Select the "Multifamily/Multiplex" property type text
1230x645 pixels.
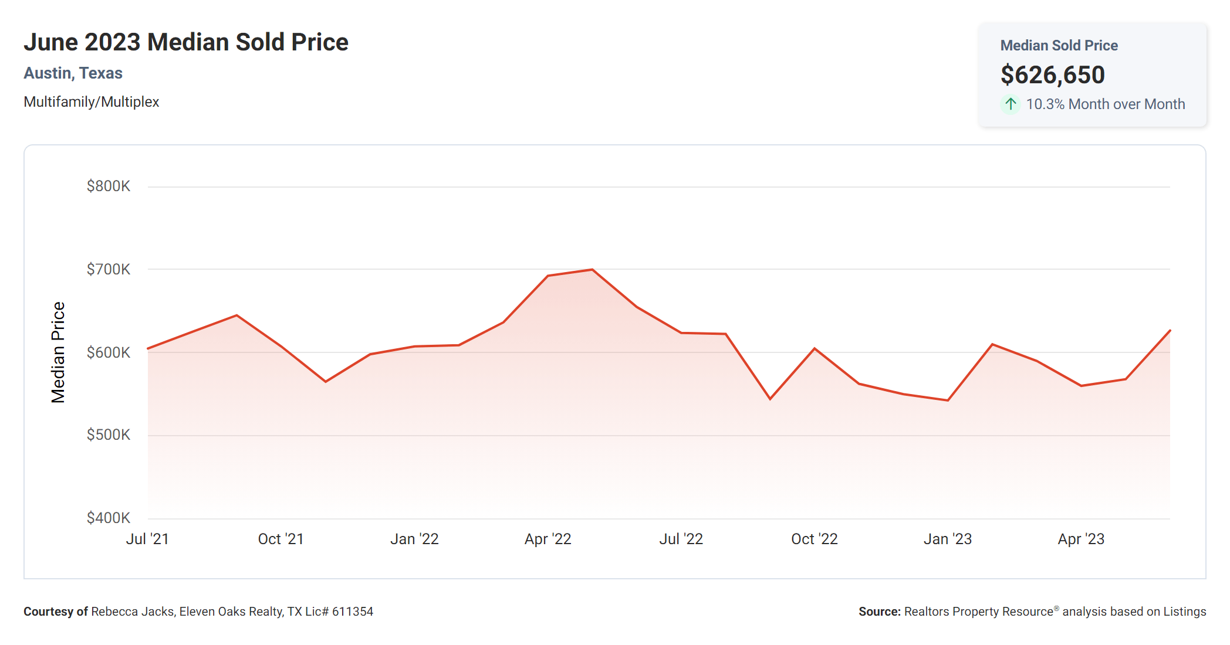91,102
